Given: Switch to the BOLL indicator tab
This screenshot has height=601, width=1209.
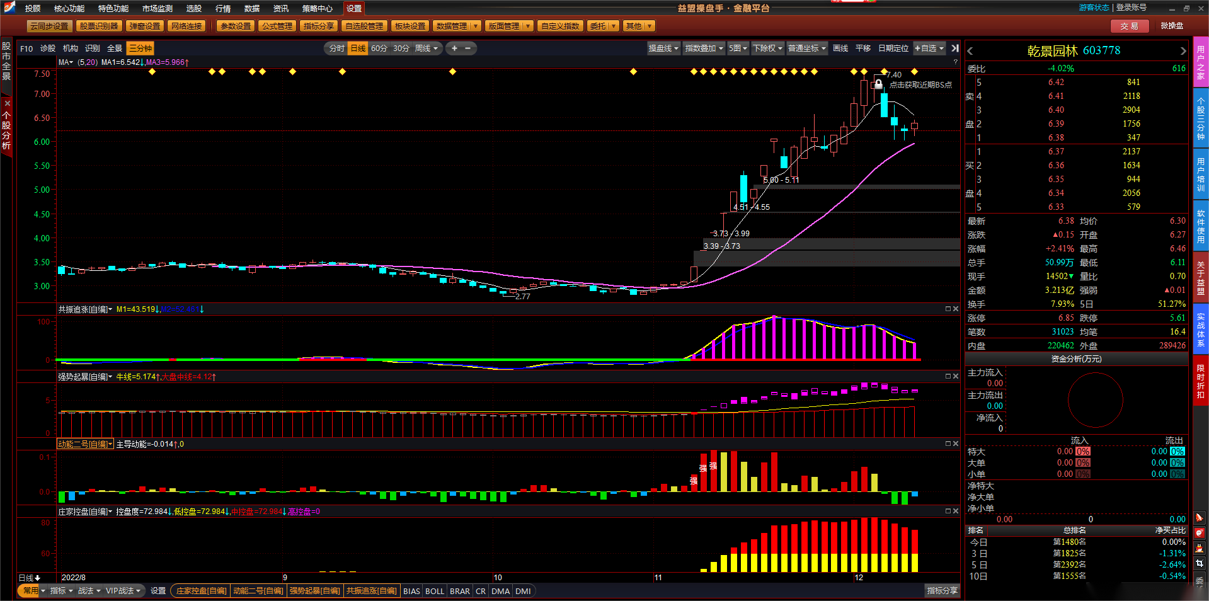Looking at the screenshot, I should [435, 591].
